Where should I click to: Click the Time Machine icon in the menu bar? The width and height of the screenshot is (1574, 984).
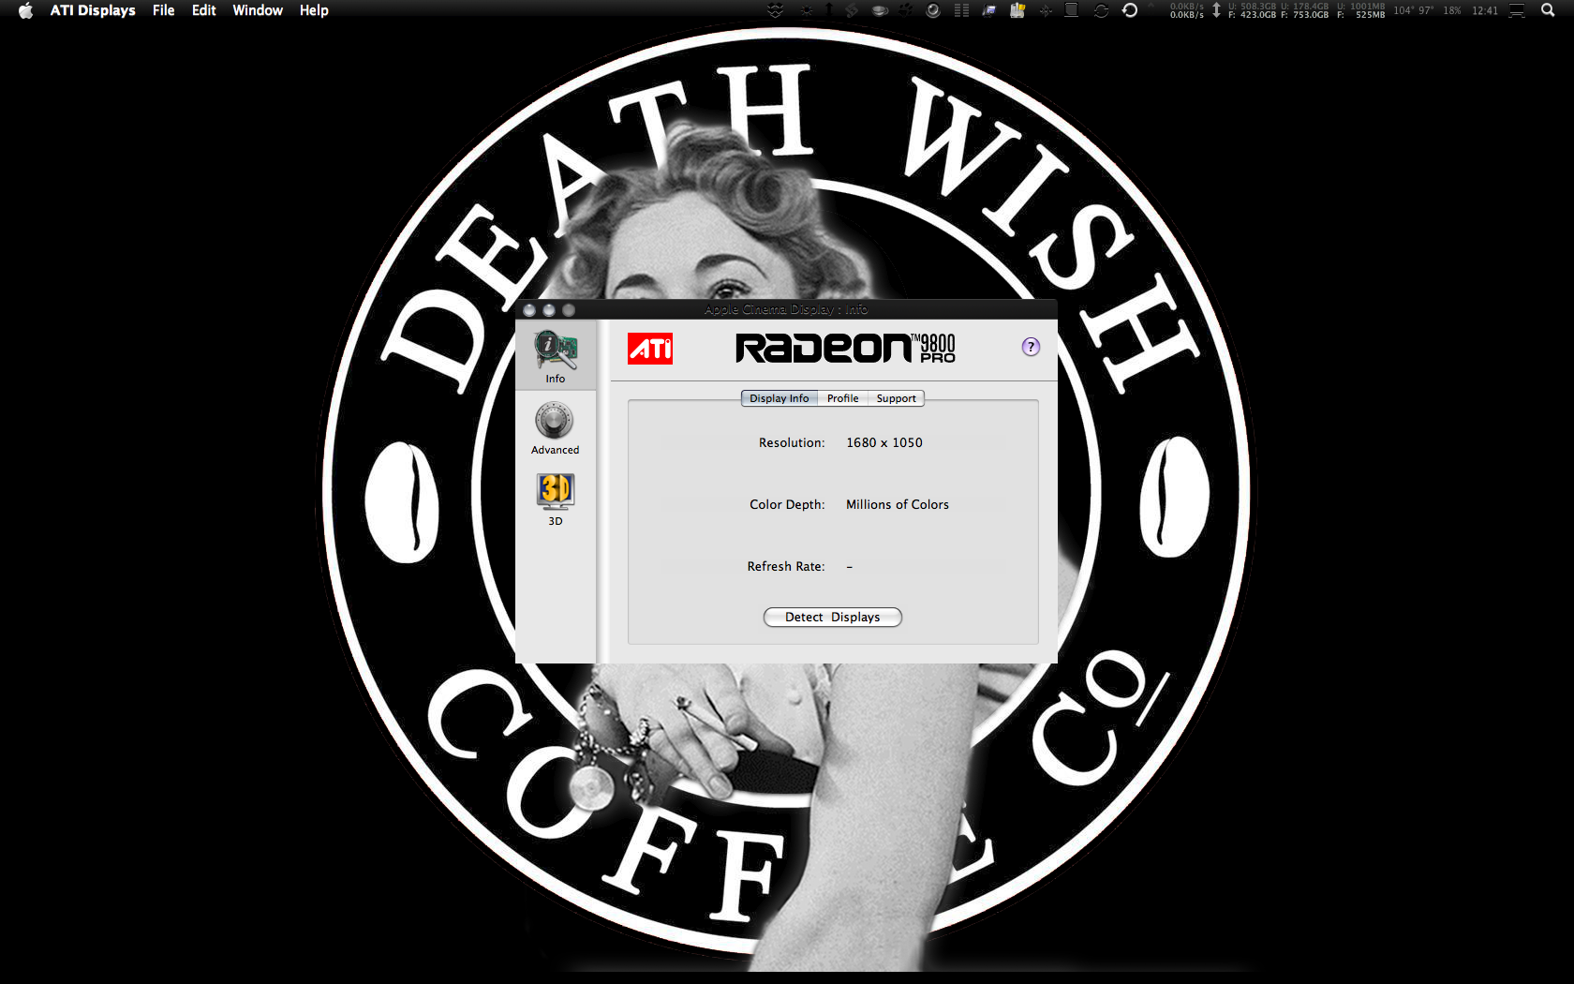coord(1131,10)
